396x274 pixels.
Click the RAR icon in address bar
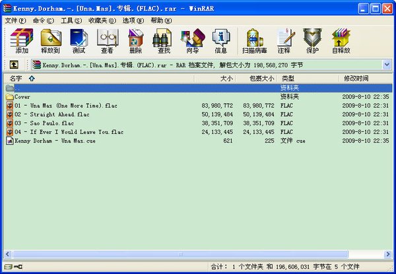click(36, 65)
